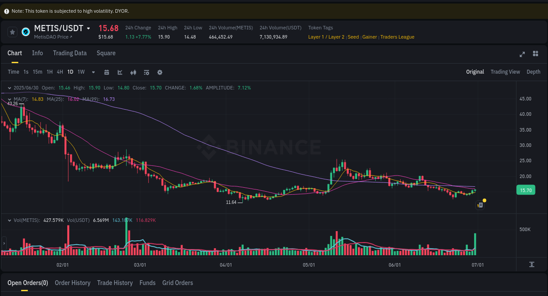
Task: Open chart settings via gear icon
Action: [x=160, y=72]
